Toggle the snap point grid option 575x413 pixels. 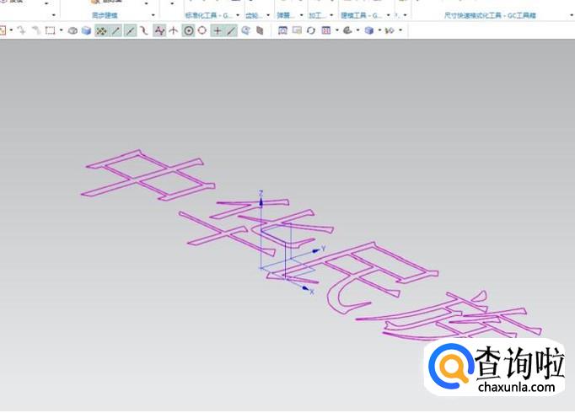pyautogui.click(x=101, y=30)
